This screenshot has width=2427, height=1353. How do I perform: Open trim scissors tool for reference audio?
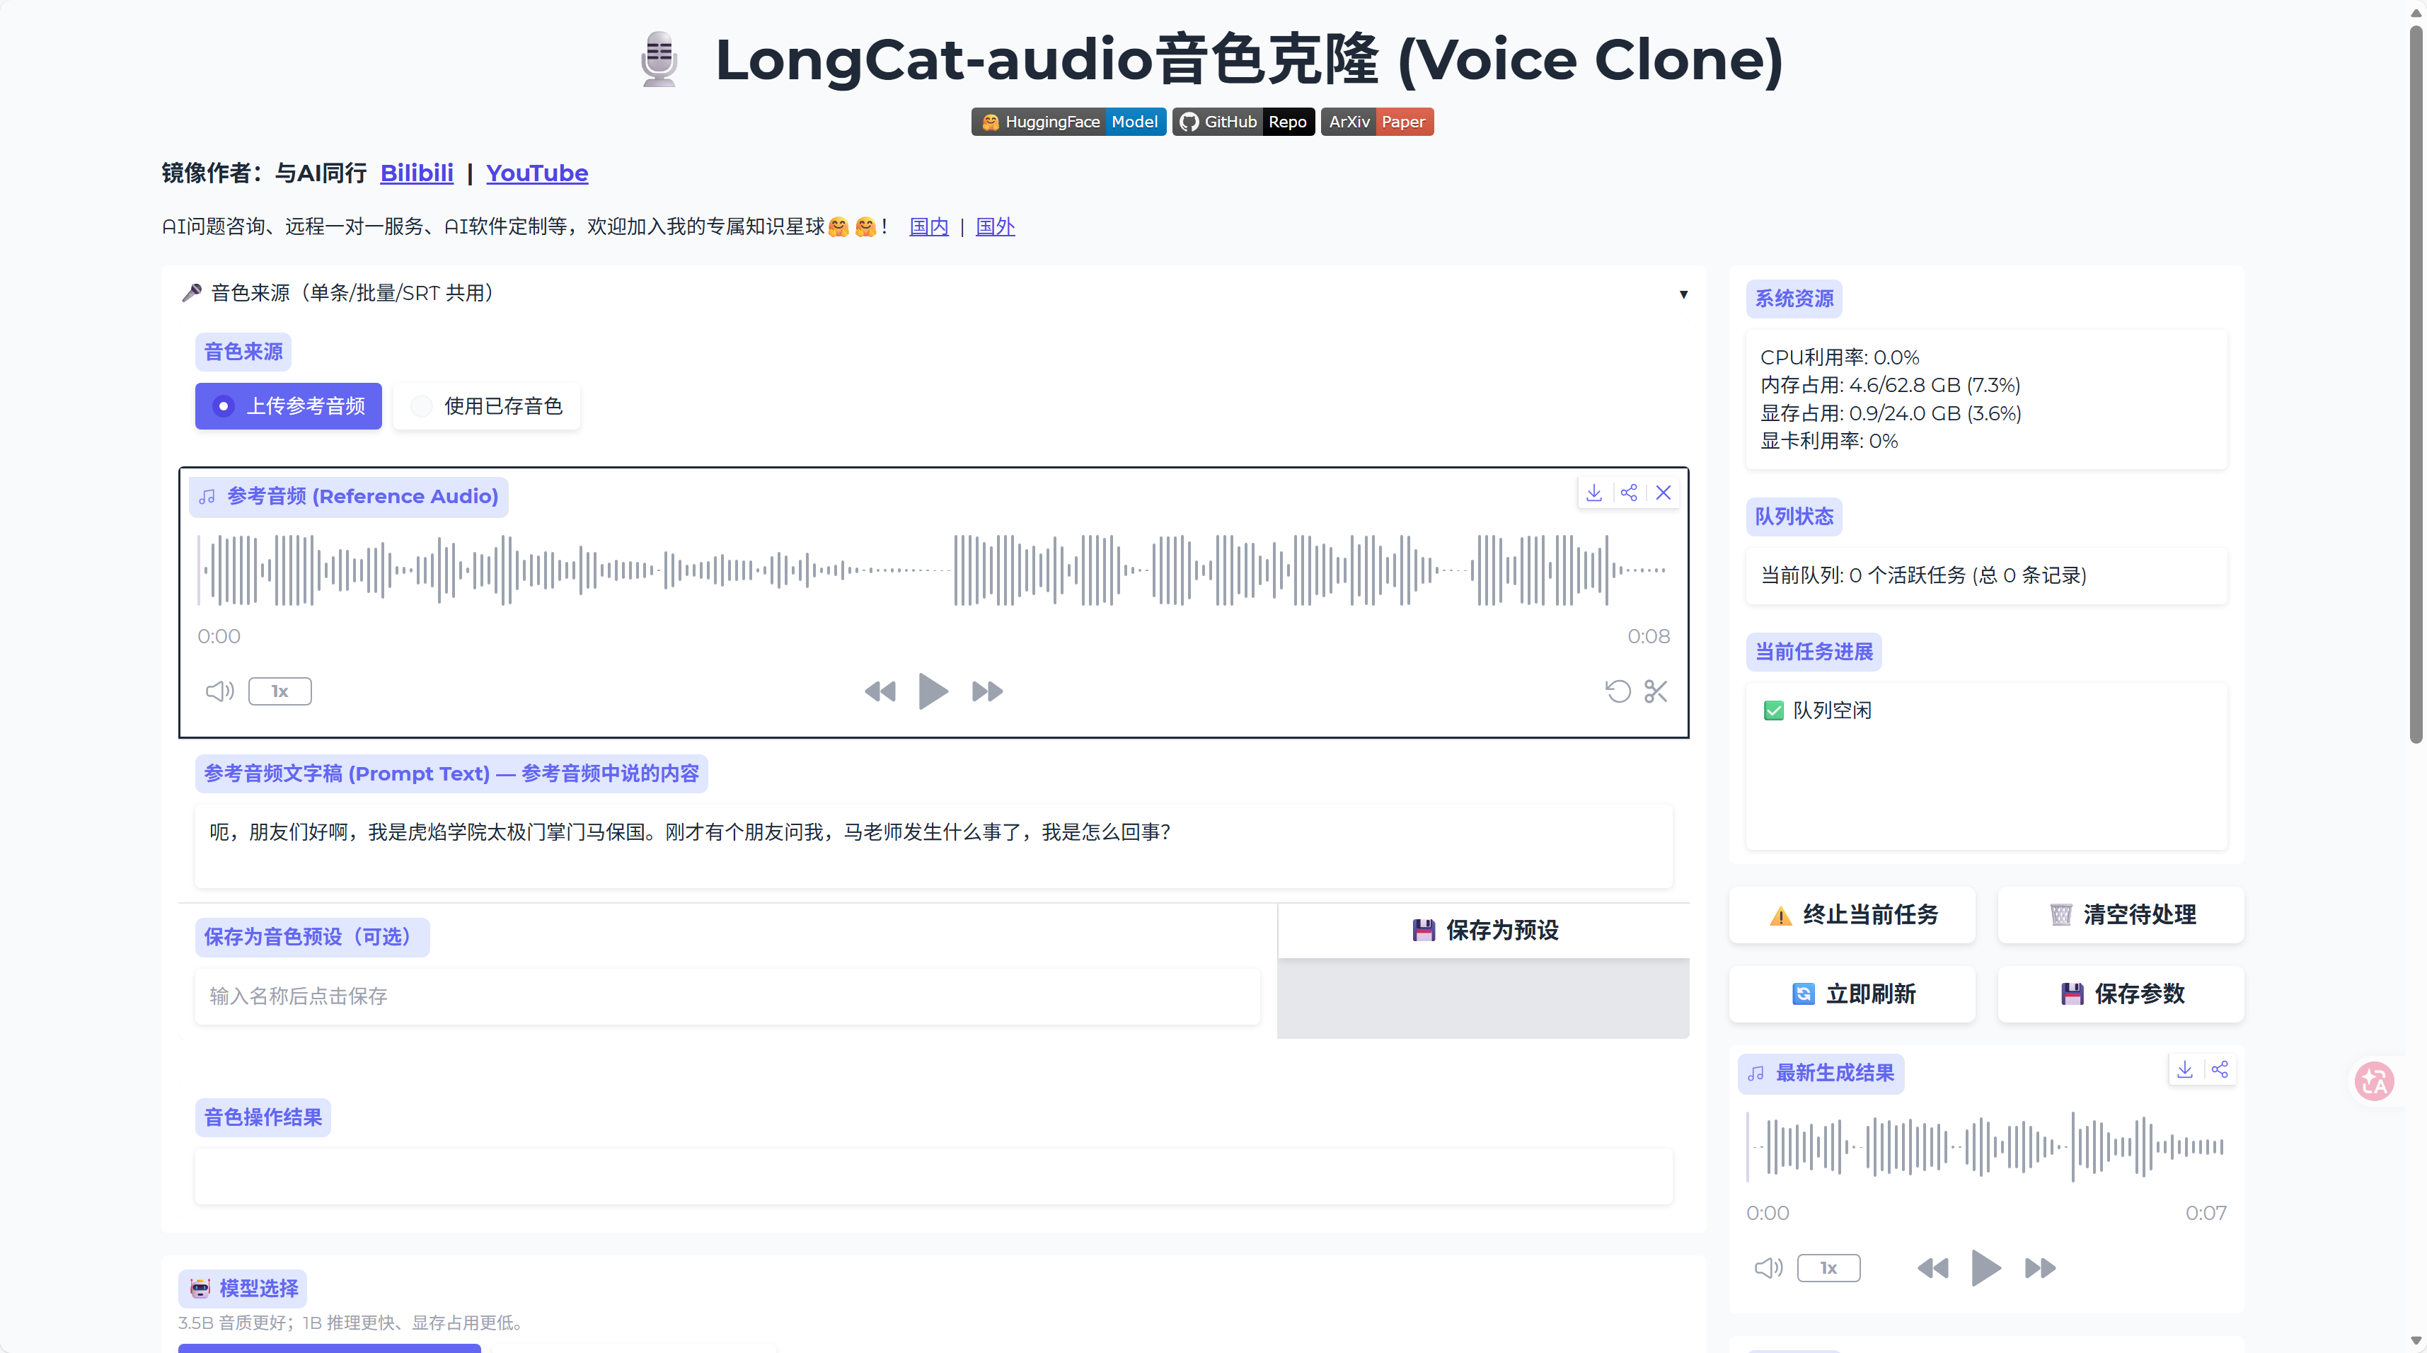click(x=1655, y=691)
